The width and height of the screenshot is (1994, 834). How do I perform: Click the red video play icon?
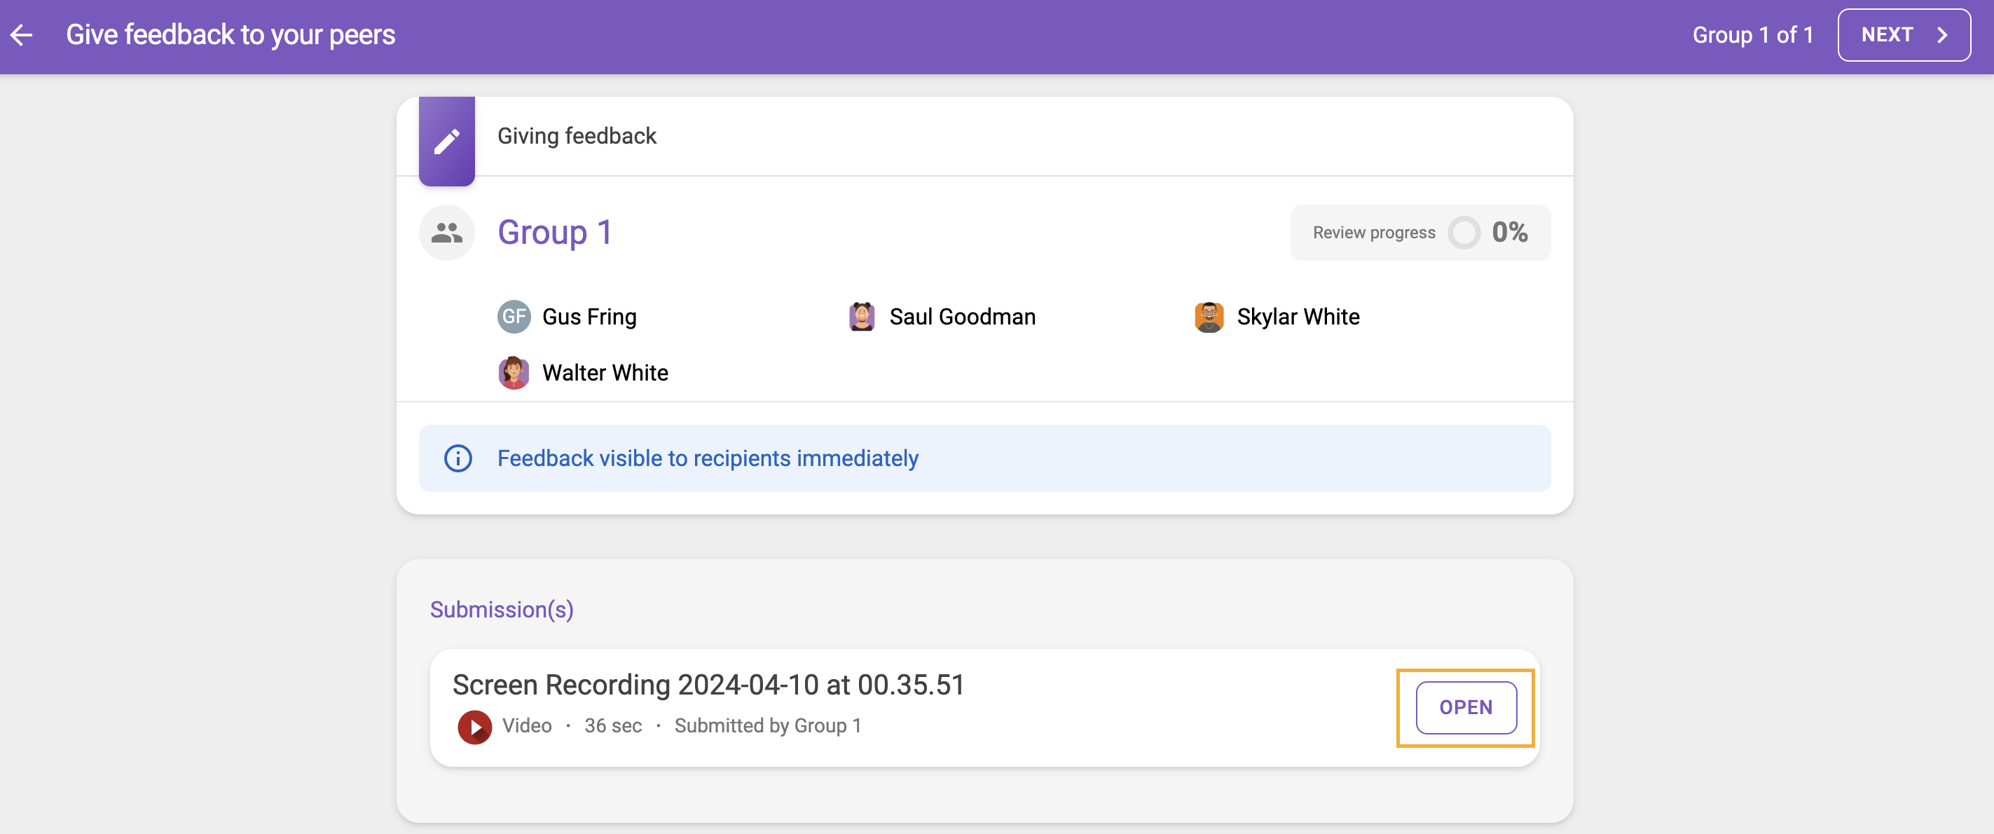click(x=474, y=727)
